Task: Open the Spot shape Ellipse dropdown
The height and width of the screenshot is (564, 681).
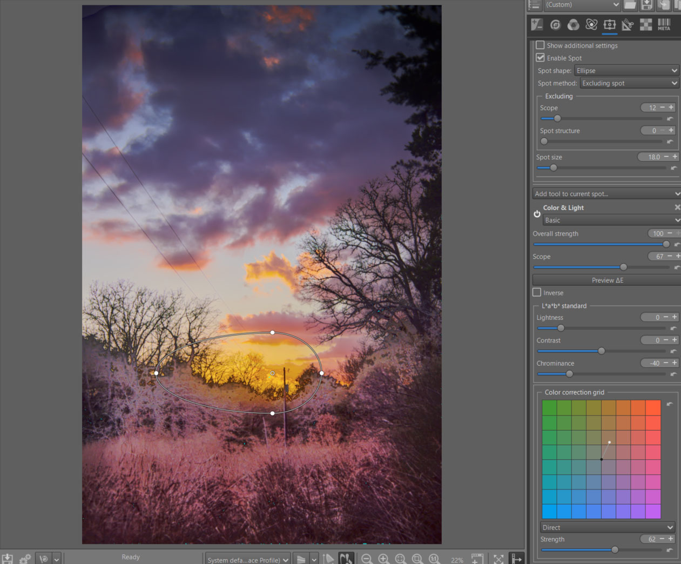Action: pos(626,71)
